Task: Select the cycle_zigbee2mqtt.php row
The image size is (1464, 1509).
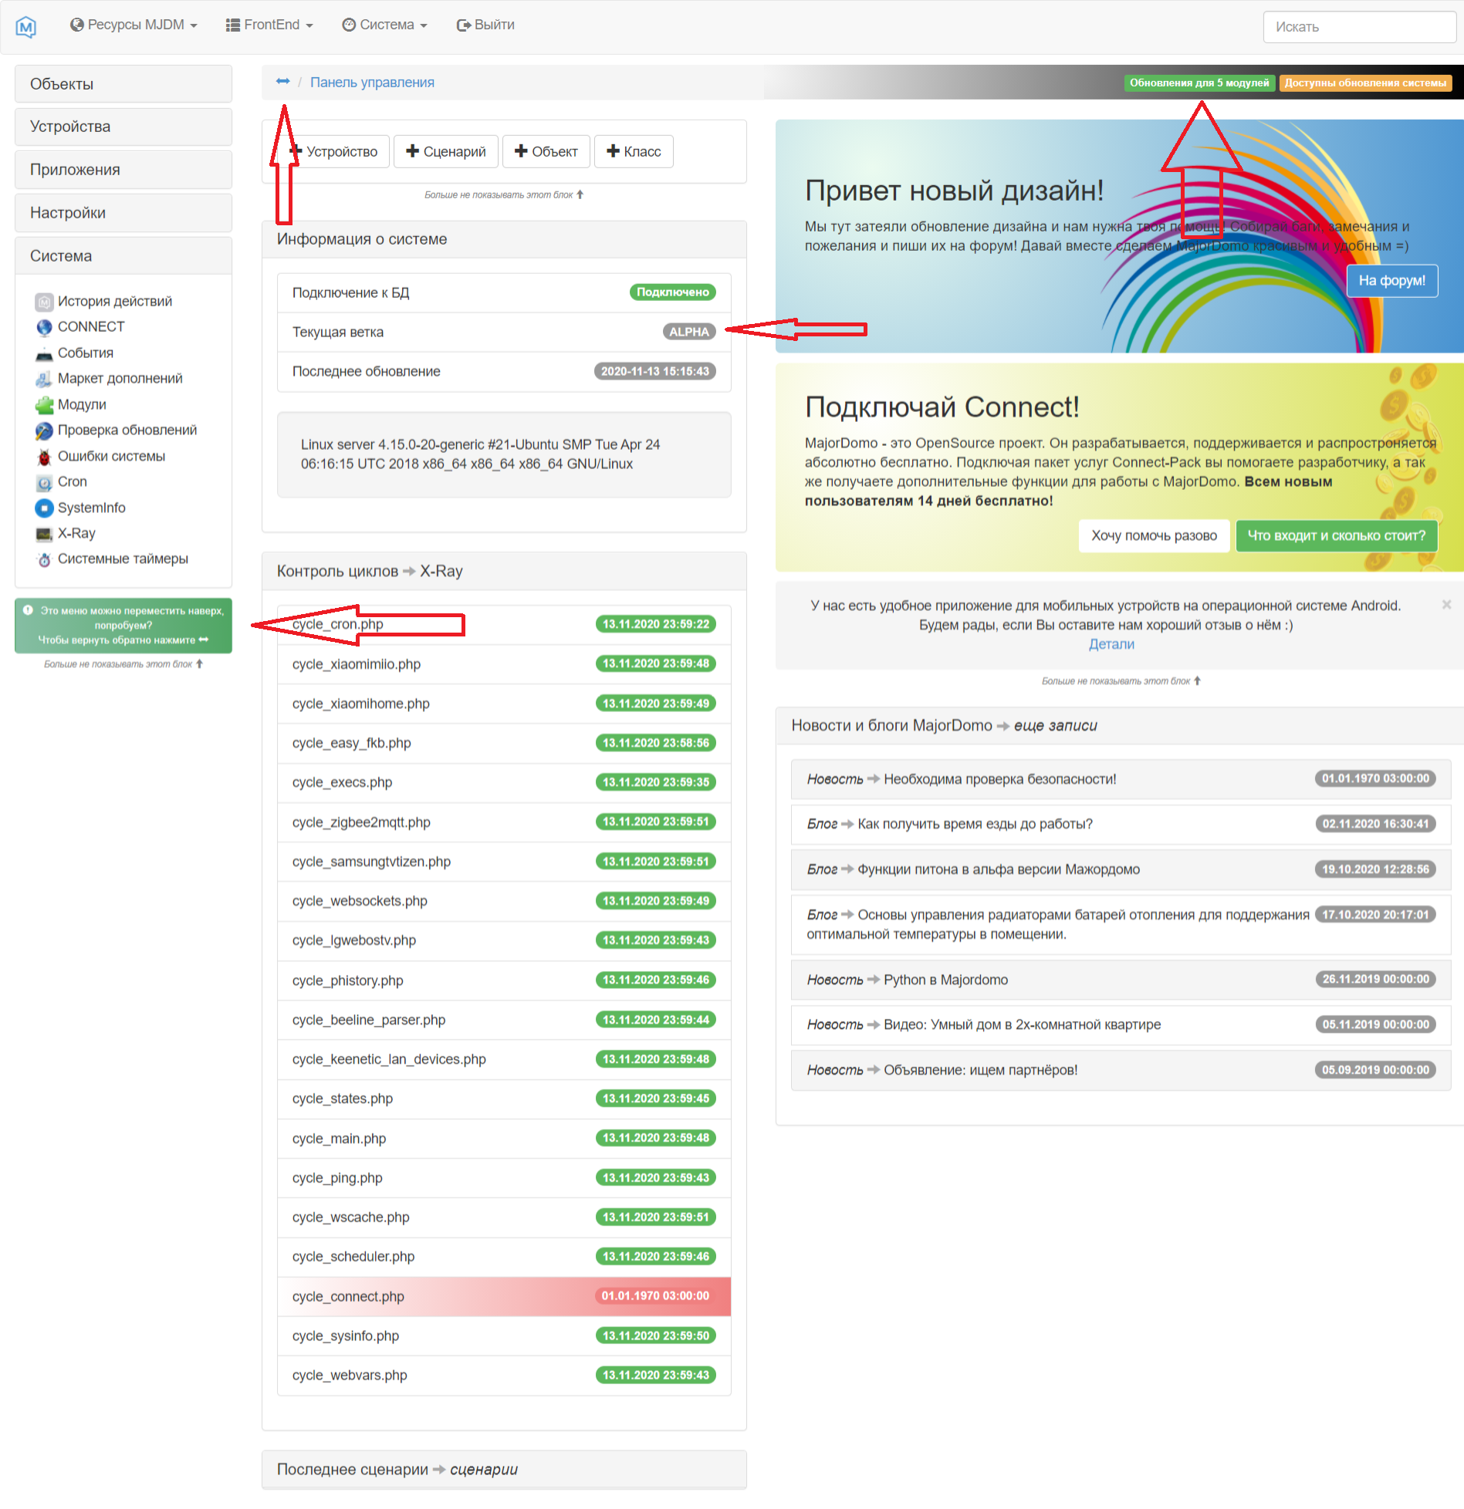Action: pyautogui.click(x=504, y=822)
